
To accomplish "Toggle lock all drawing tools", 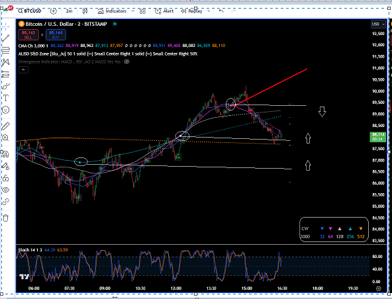I will click(5, 178).
